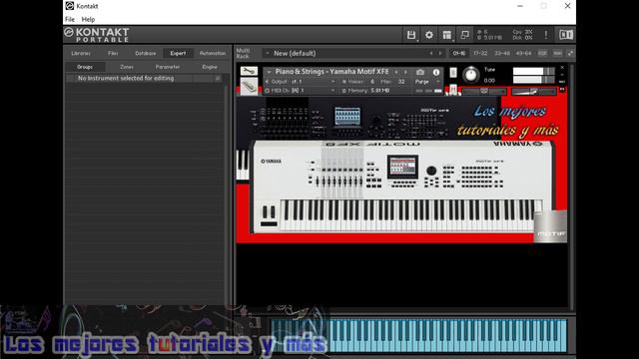Click the Kontakt Portable logo

point(97,35)
